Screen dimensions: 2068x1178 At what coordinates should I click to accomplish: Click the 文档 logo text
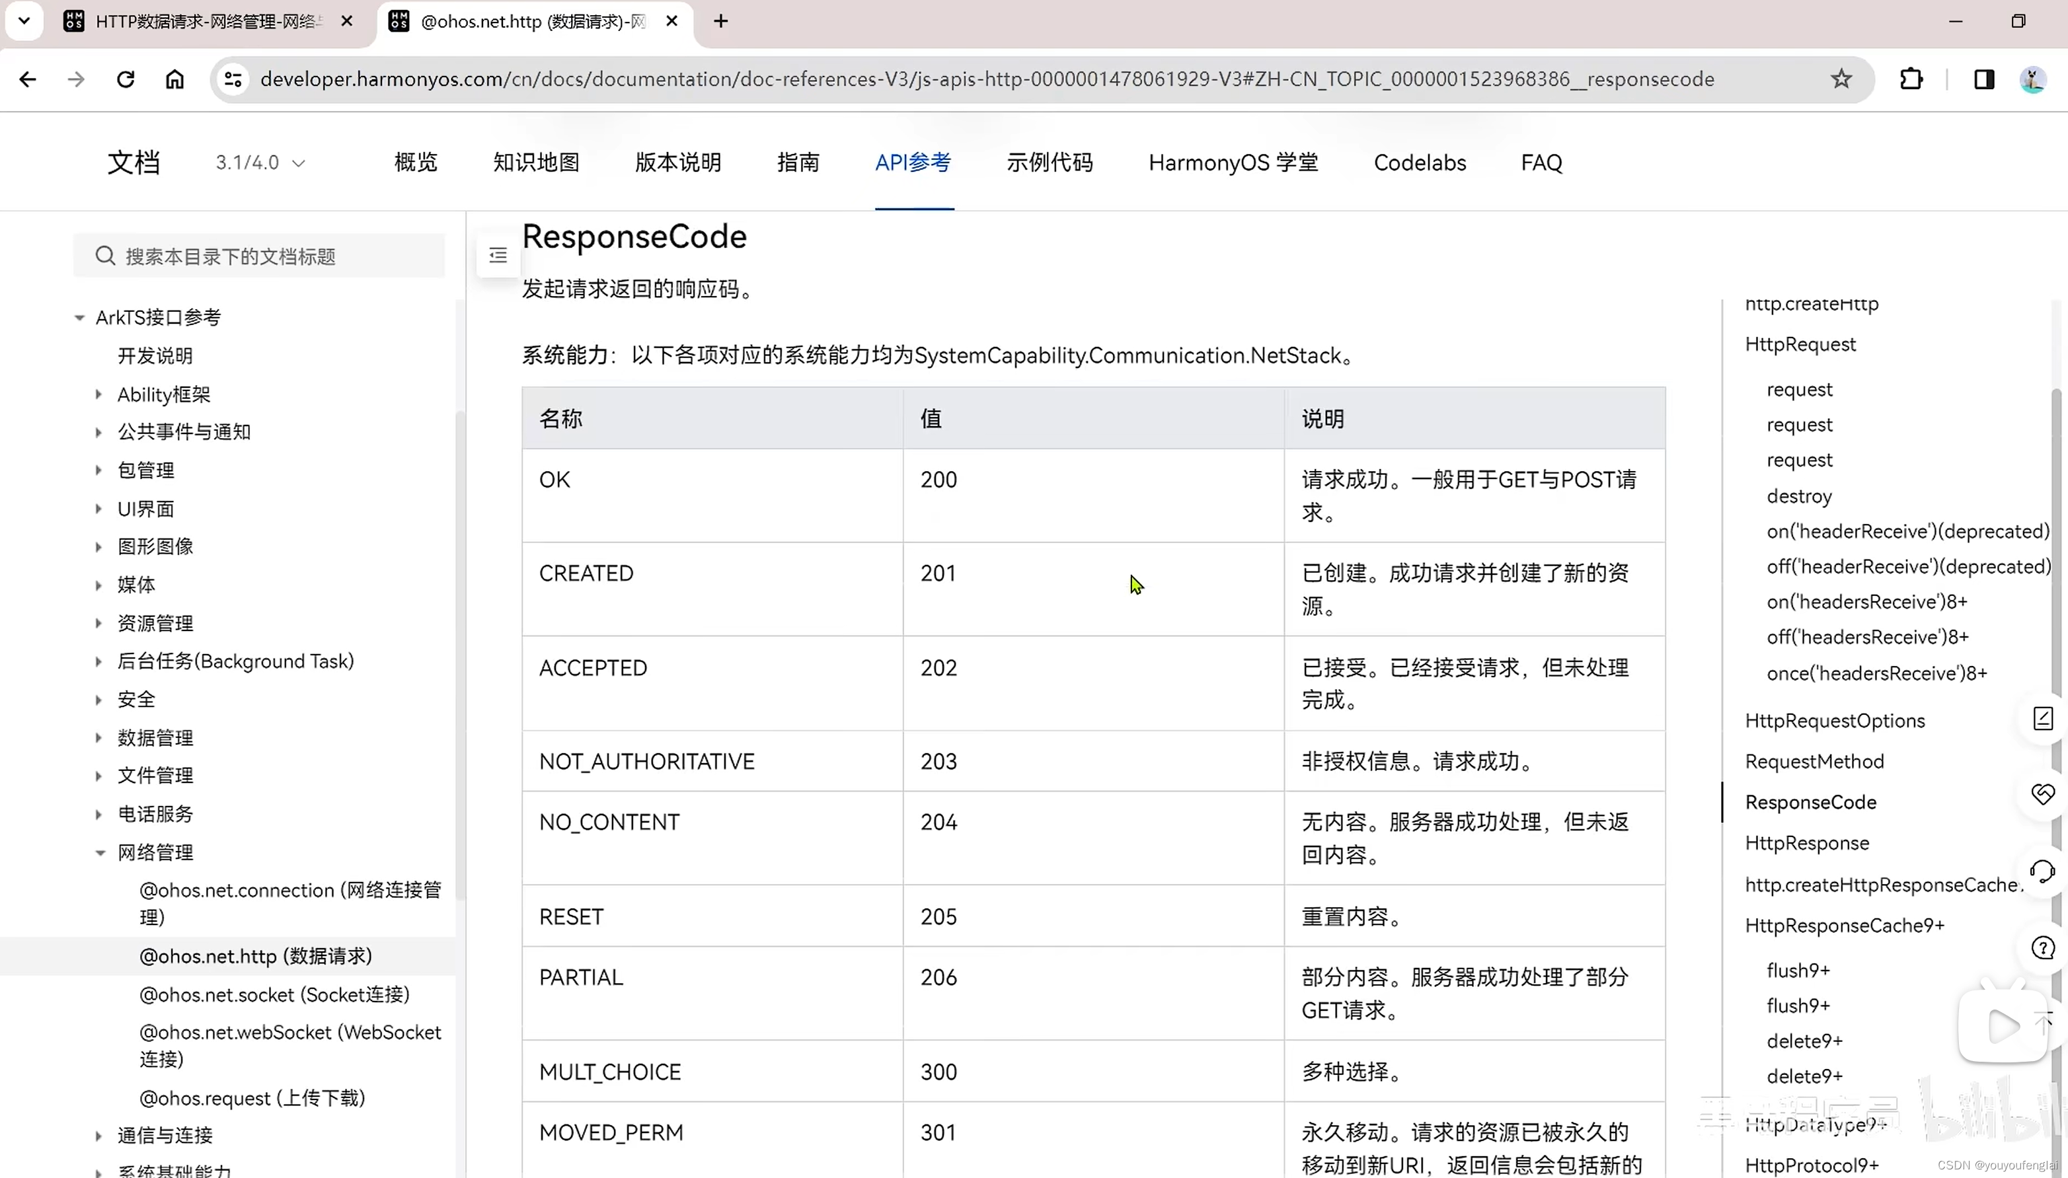click(134, 163)
